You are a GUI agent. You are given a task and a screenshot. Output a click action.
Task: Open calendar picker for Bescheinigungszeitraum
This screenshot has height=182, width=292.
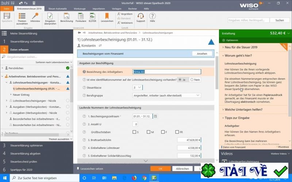click(155, 116)
